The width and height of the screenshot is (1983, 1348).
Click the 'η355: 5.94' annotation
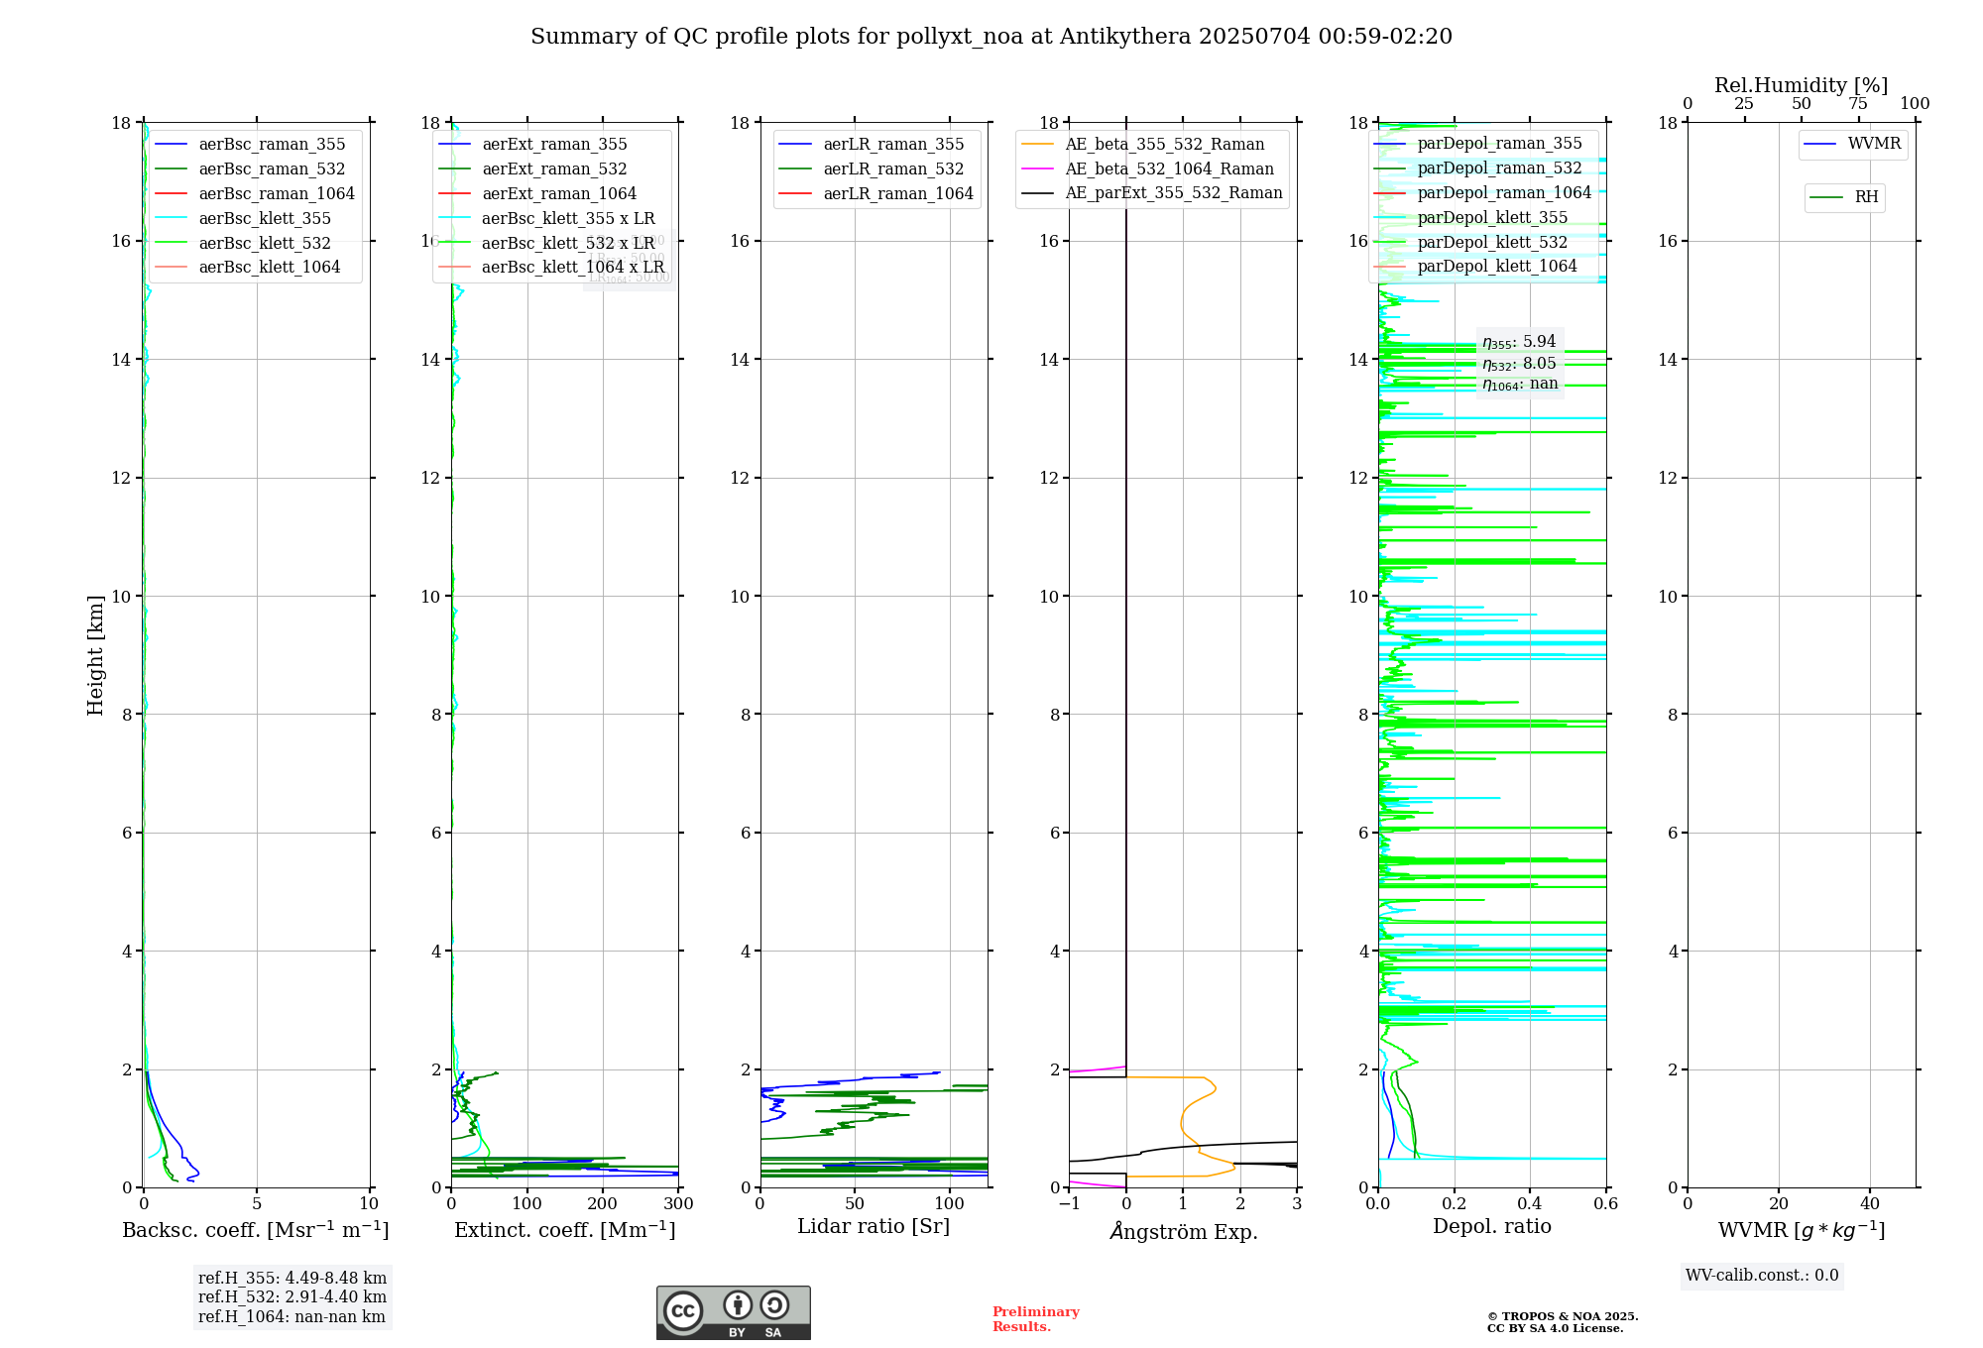click(x=1519, y=343)
